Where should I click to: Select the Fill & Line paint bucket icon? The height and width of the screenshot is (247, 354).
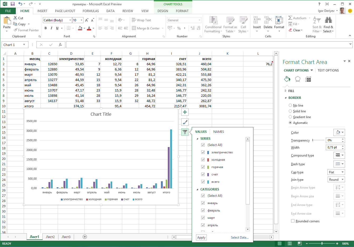(x=287, y=79)
